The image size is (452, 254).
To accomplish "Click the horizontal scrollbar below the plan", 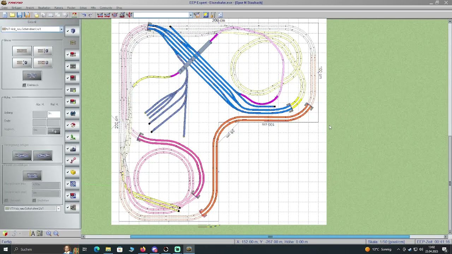I will coord(270,237).
